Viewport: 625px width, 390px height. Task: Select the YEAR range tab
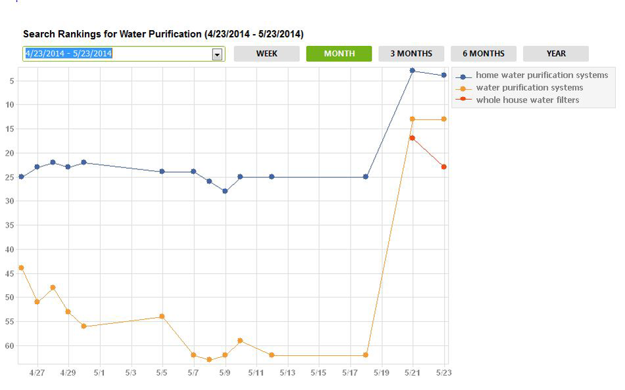click(x=556, y=54)
